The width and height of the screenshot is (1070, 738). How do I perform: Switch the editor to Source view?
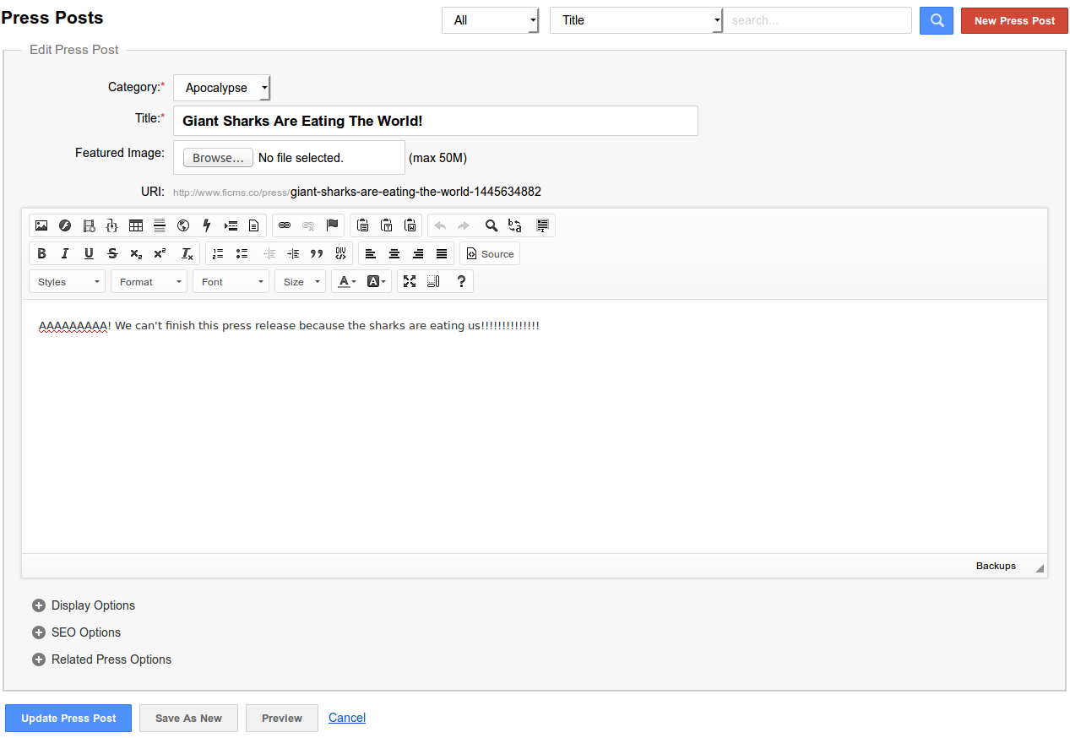pyautogui.click(x=490, y=253)
